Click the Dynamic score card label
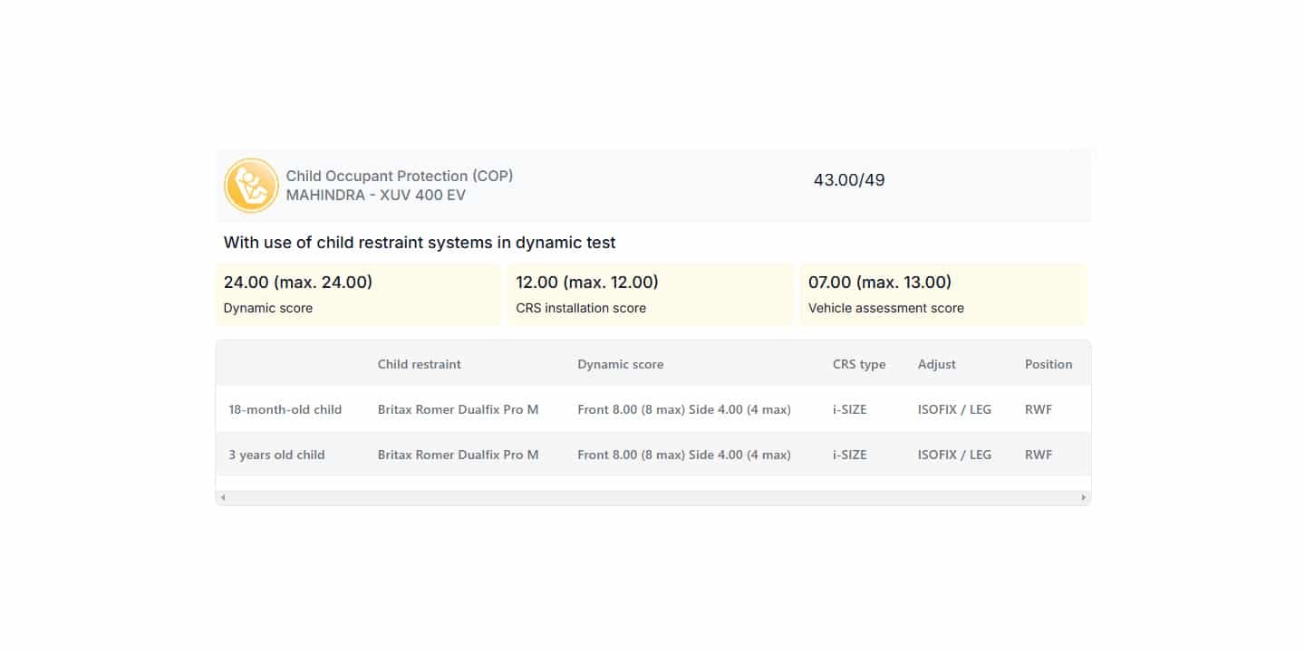Screen dimensions: 1305x652 [x=268, y=308]
